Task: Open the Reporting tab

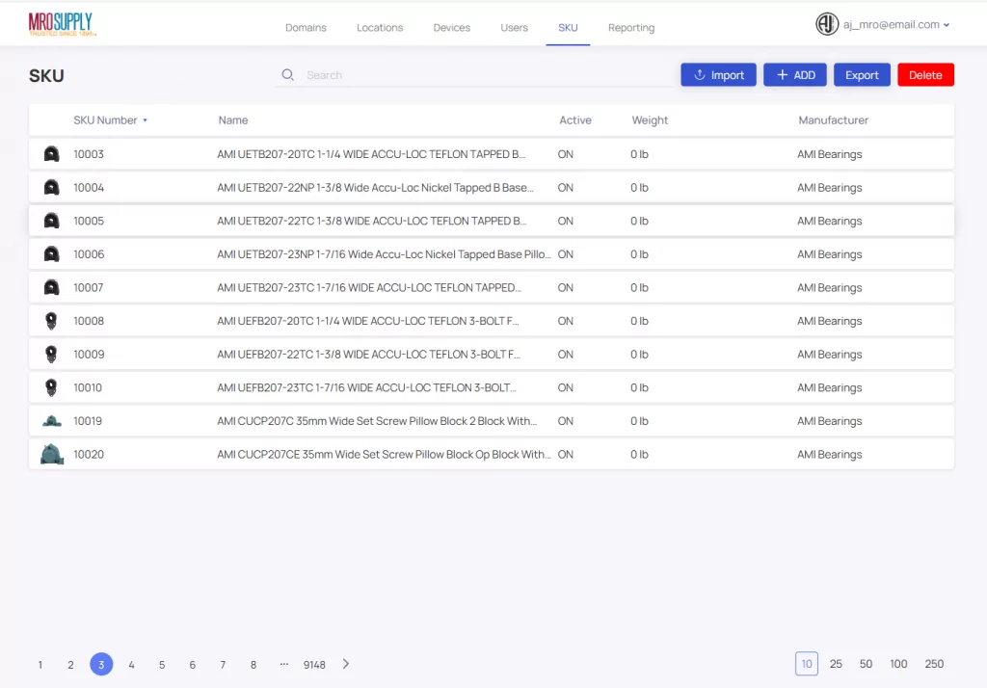Action: pos(631,28)
